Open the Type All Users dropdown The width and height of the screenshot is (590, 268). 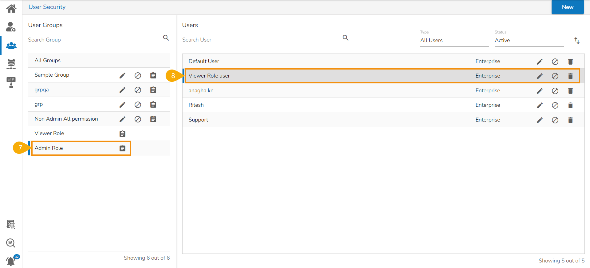454,40
